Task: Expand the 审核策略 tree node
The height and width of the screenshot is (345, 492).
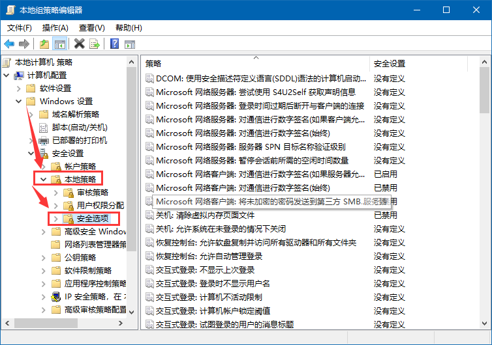Action: point(55,192)
